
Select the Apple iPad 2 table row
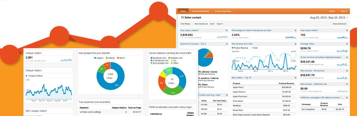(x=264, y=88)
